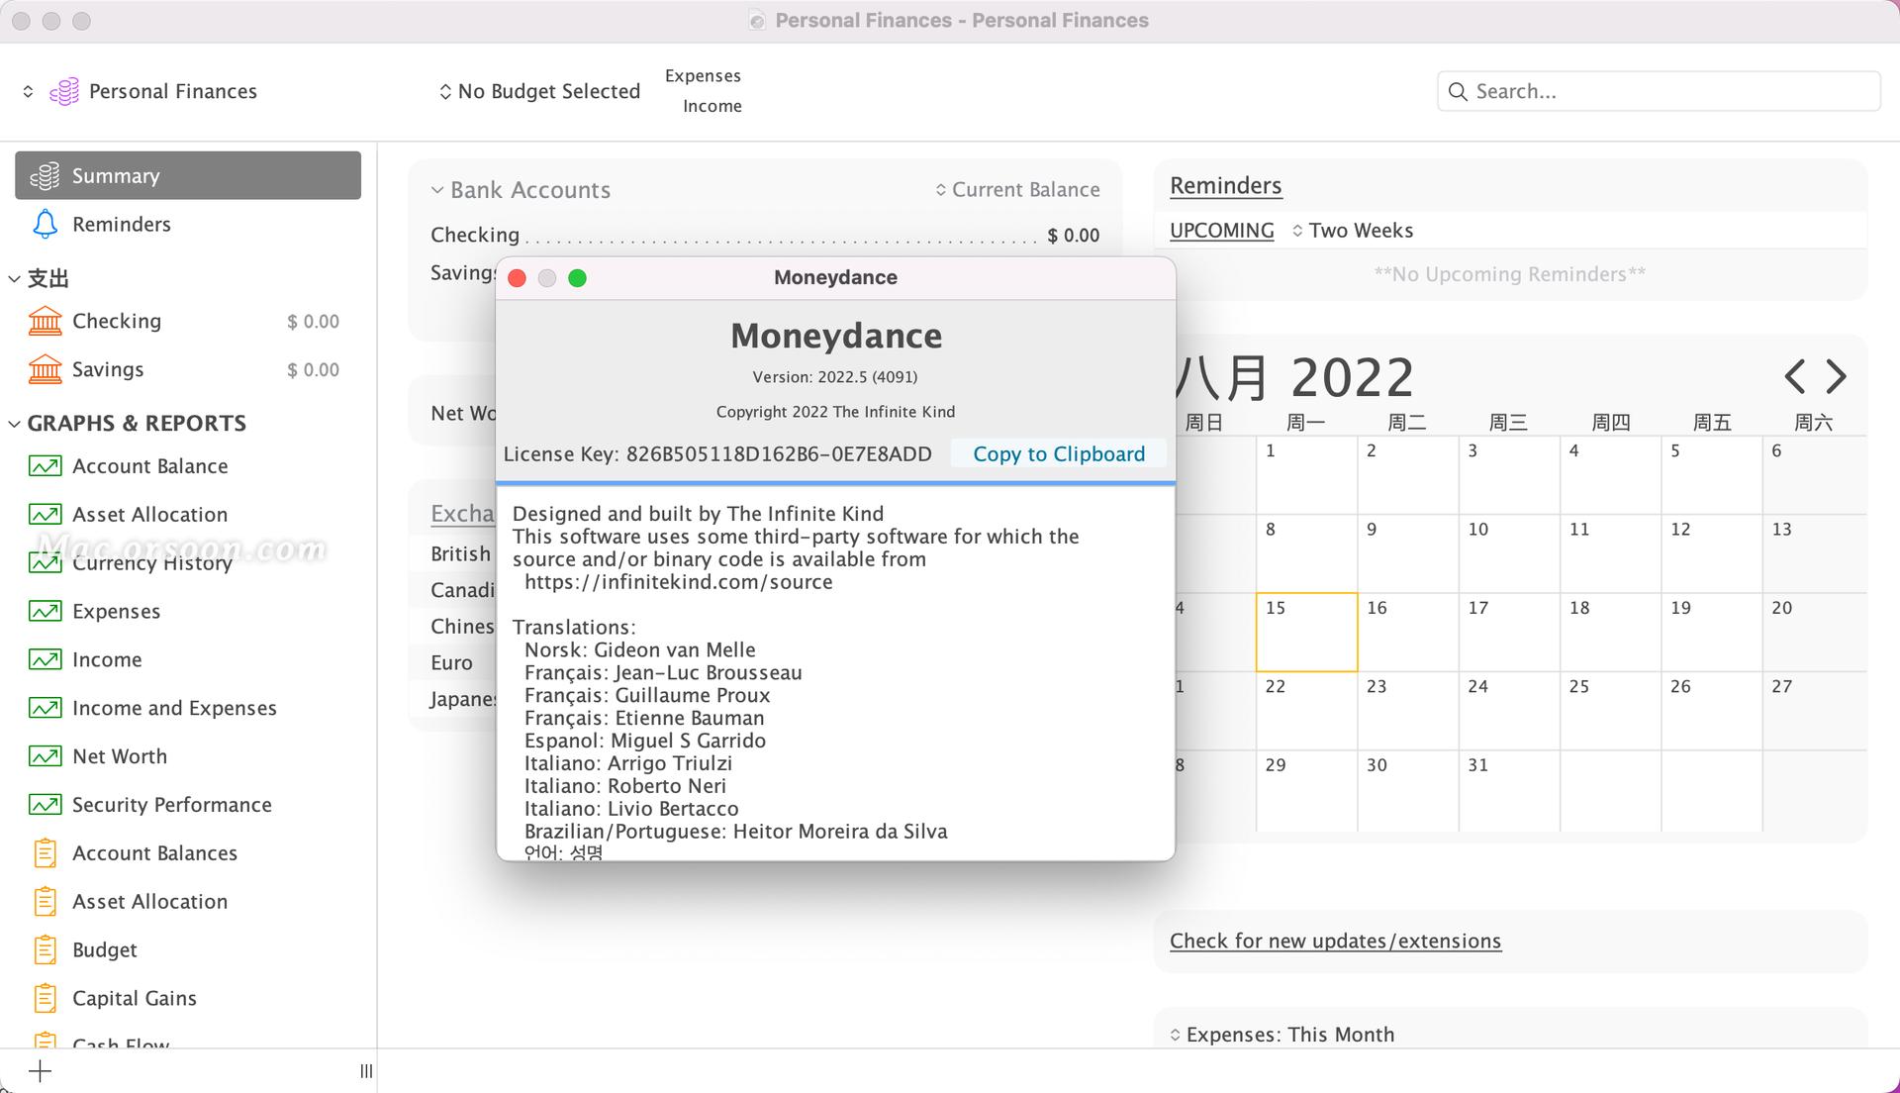The image size is (1900, 1093).
Task: Click the Checking account bank icon
Action: click(44, 321)
